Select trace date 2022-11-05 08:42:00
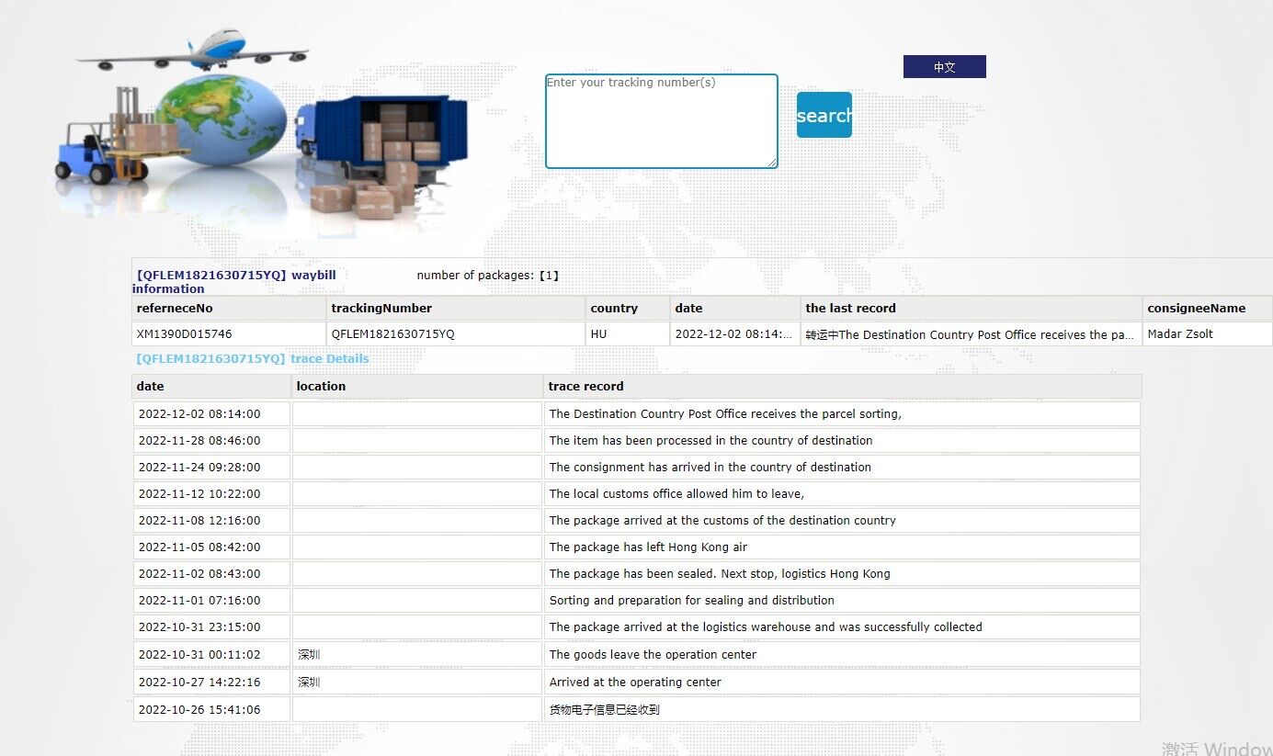 [211, 547]
